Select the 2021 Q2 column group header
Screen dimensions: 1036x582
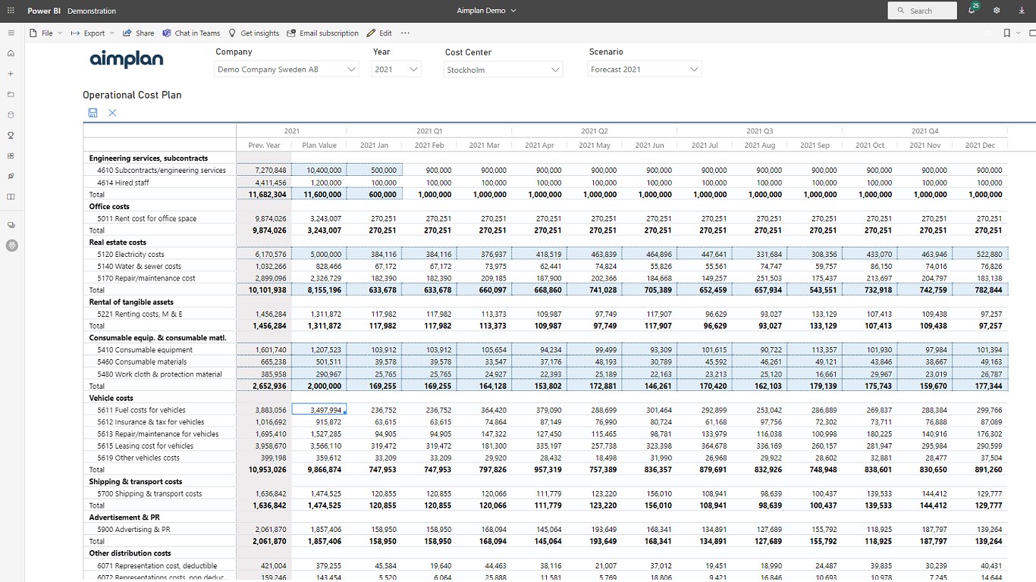594,131
